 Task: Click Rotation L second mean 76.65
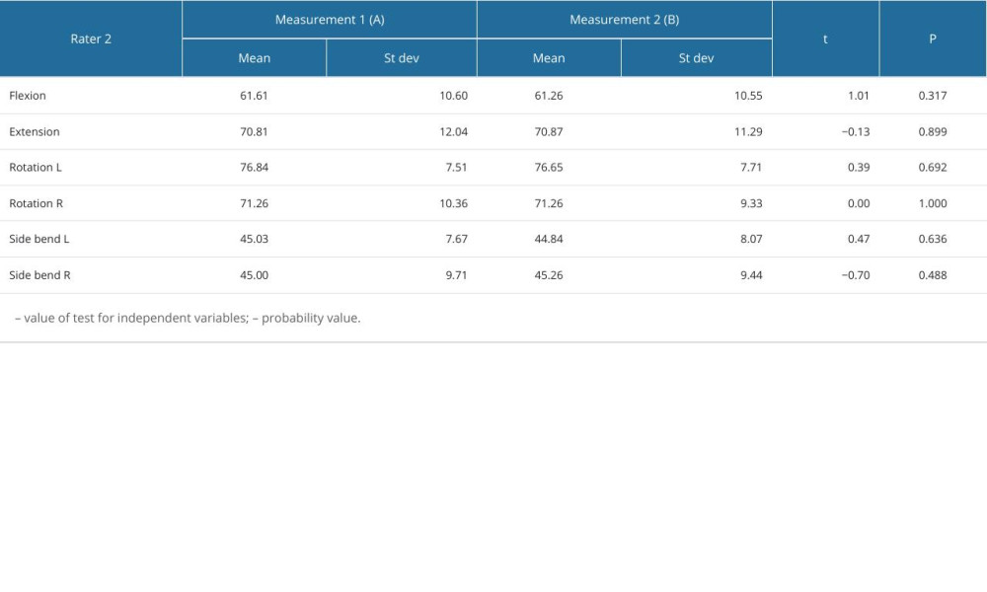(549, 168)
